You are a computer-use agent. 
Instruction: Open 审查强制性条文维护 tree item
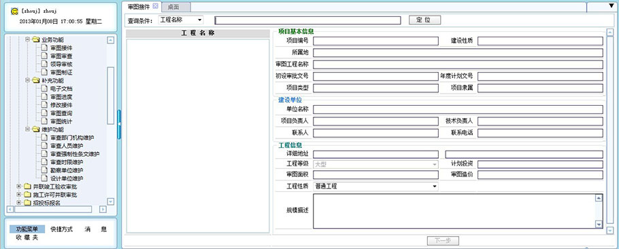click(75, 154)
